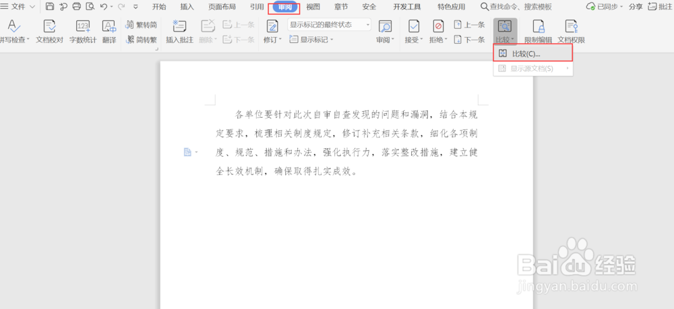Convert simplified to traditional with 简转繁
Screen dimensions: 674x309
(x=142, y=40)
